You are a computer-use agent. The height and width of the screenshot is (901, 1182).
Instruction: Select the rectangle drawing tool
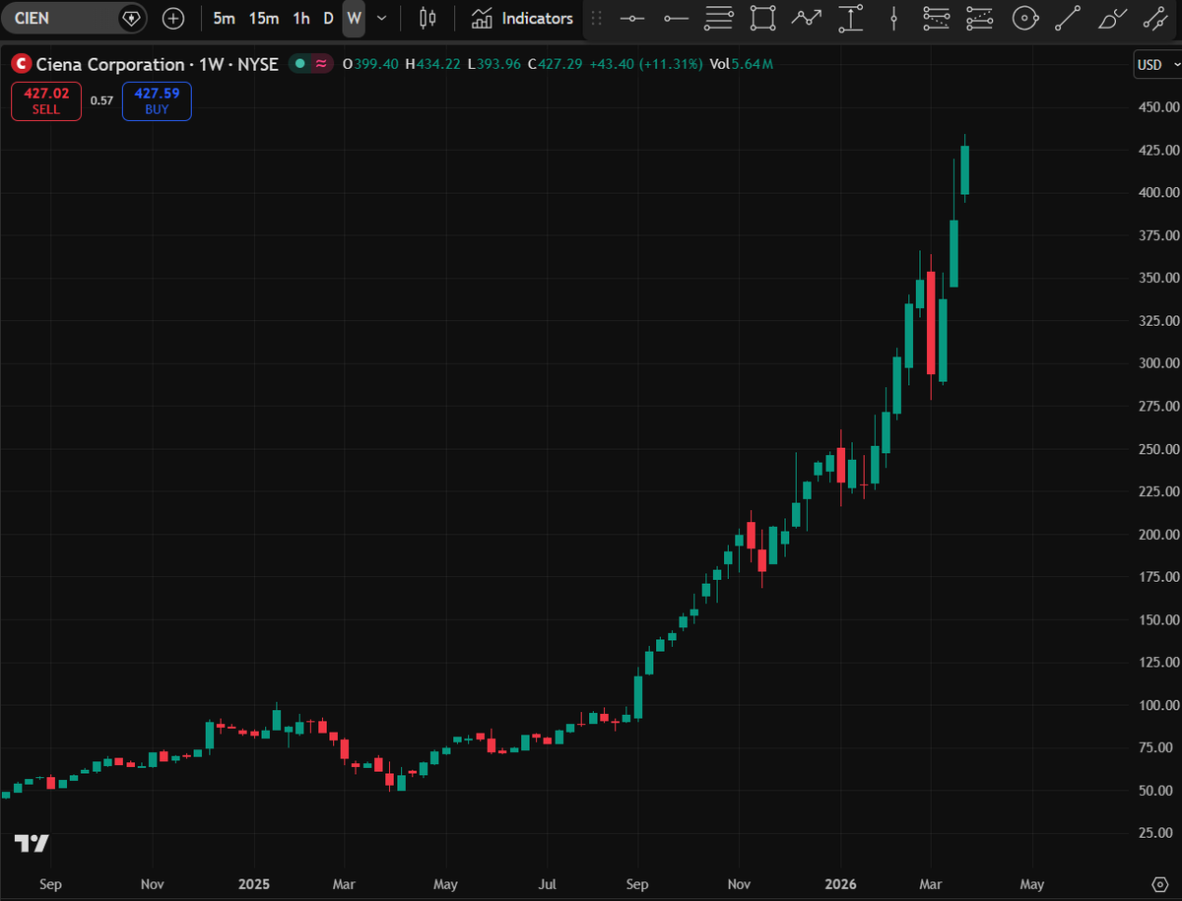[x=763, y=18]
